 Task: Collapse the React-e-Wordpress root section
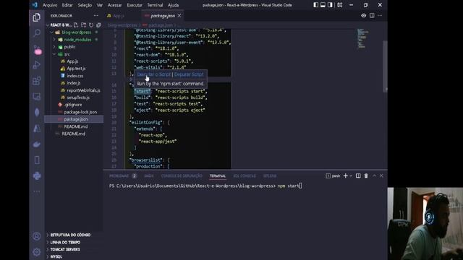coord(59,25)
